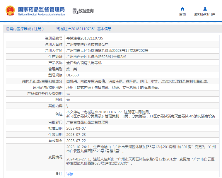
Task: Click the 附件 label
Action: [x=59, y=100]
